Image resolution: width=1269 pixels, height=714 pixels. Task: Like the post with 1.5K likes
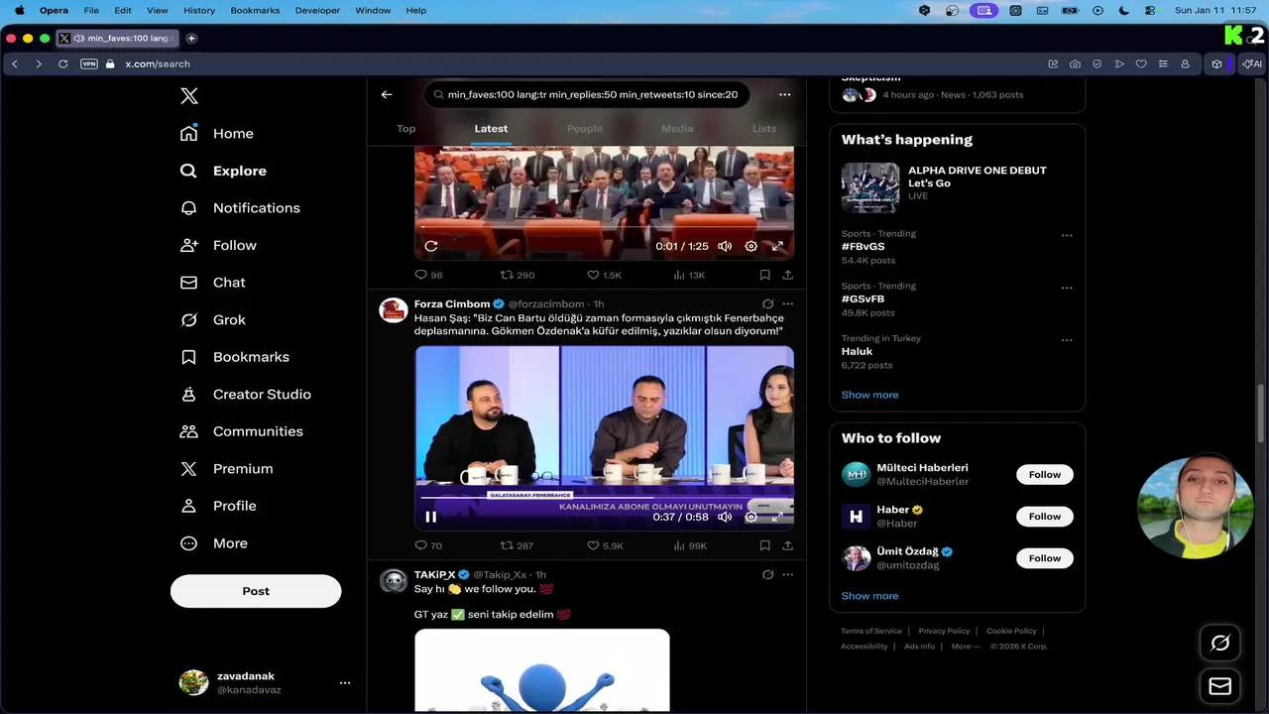coord(604,275)
